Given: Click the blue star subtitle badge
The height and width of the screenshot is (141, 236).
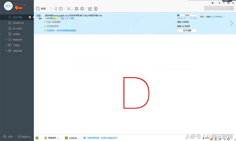Looking at the screenshot, I should pos(65,18).
